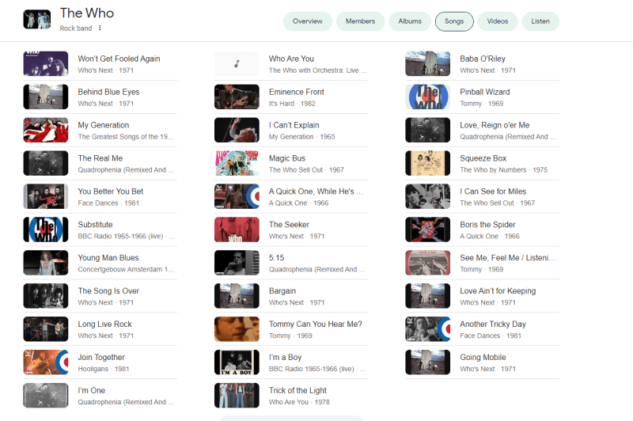The height and width of the screenshot is (421, 633).
Task: Open Join Together song
Action: 101,357
